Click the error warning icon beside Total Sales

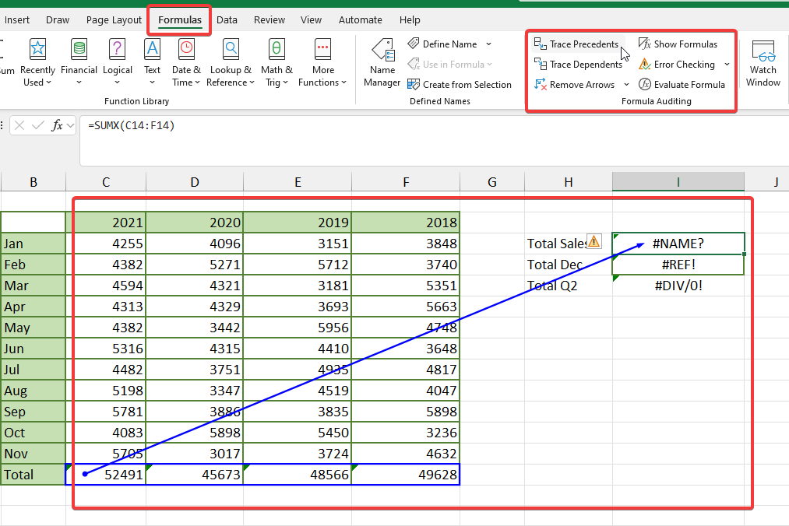click(594, 242)
